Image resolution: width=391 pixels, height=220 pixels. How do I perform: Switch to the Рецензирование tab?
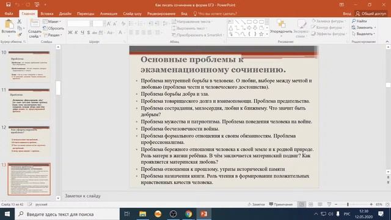pos(161,13)
